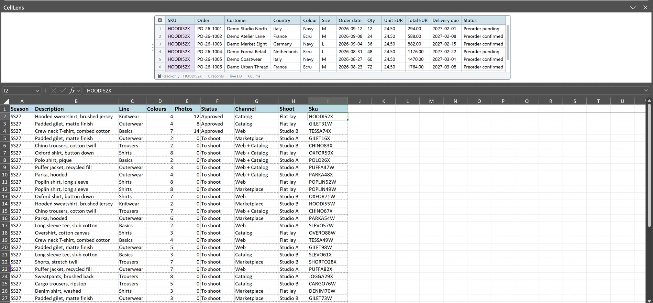The width and height of the screenshot is (653, 303).
Task: Select cell Shorts, stretch twill
Action: pos(76,262)
